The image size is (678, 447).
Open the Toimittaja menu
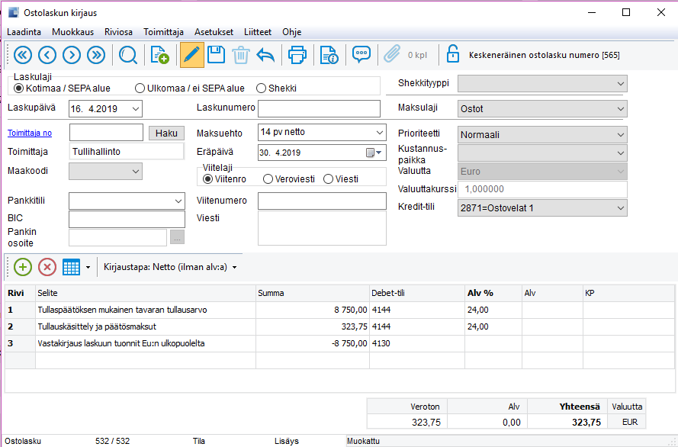point(163,32)
